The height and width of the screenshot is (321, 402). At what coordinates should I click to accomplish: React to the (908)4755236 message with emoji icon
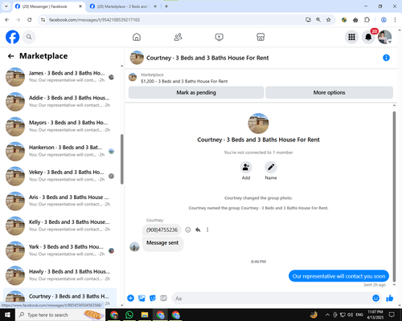[188, 230]
